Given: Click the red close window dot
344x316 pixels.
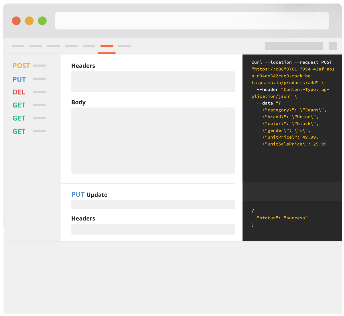Looking at the screenshot, I should (16, 21).
